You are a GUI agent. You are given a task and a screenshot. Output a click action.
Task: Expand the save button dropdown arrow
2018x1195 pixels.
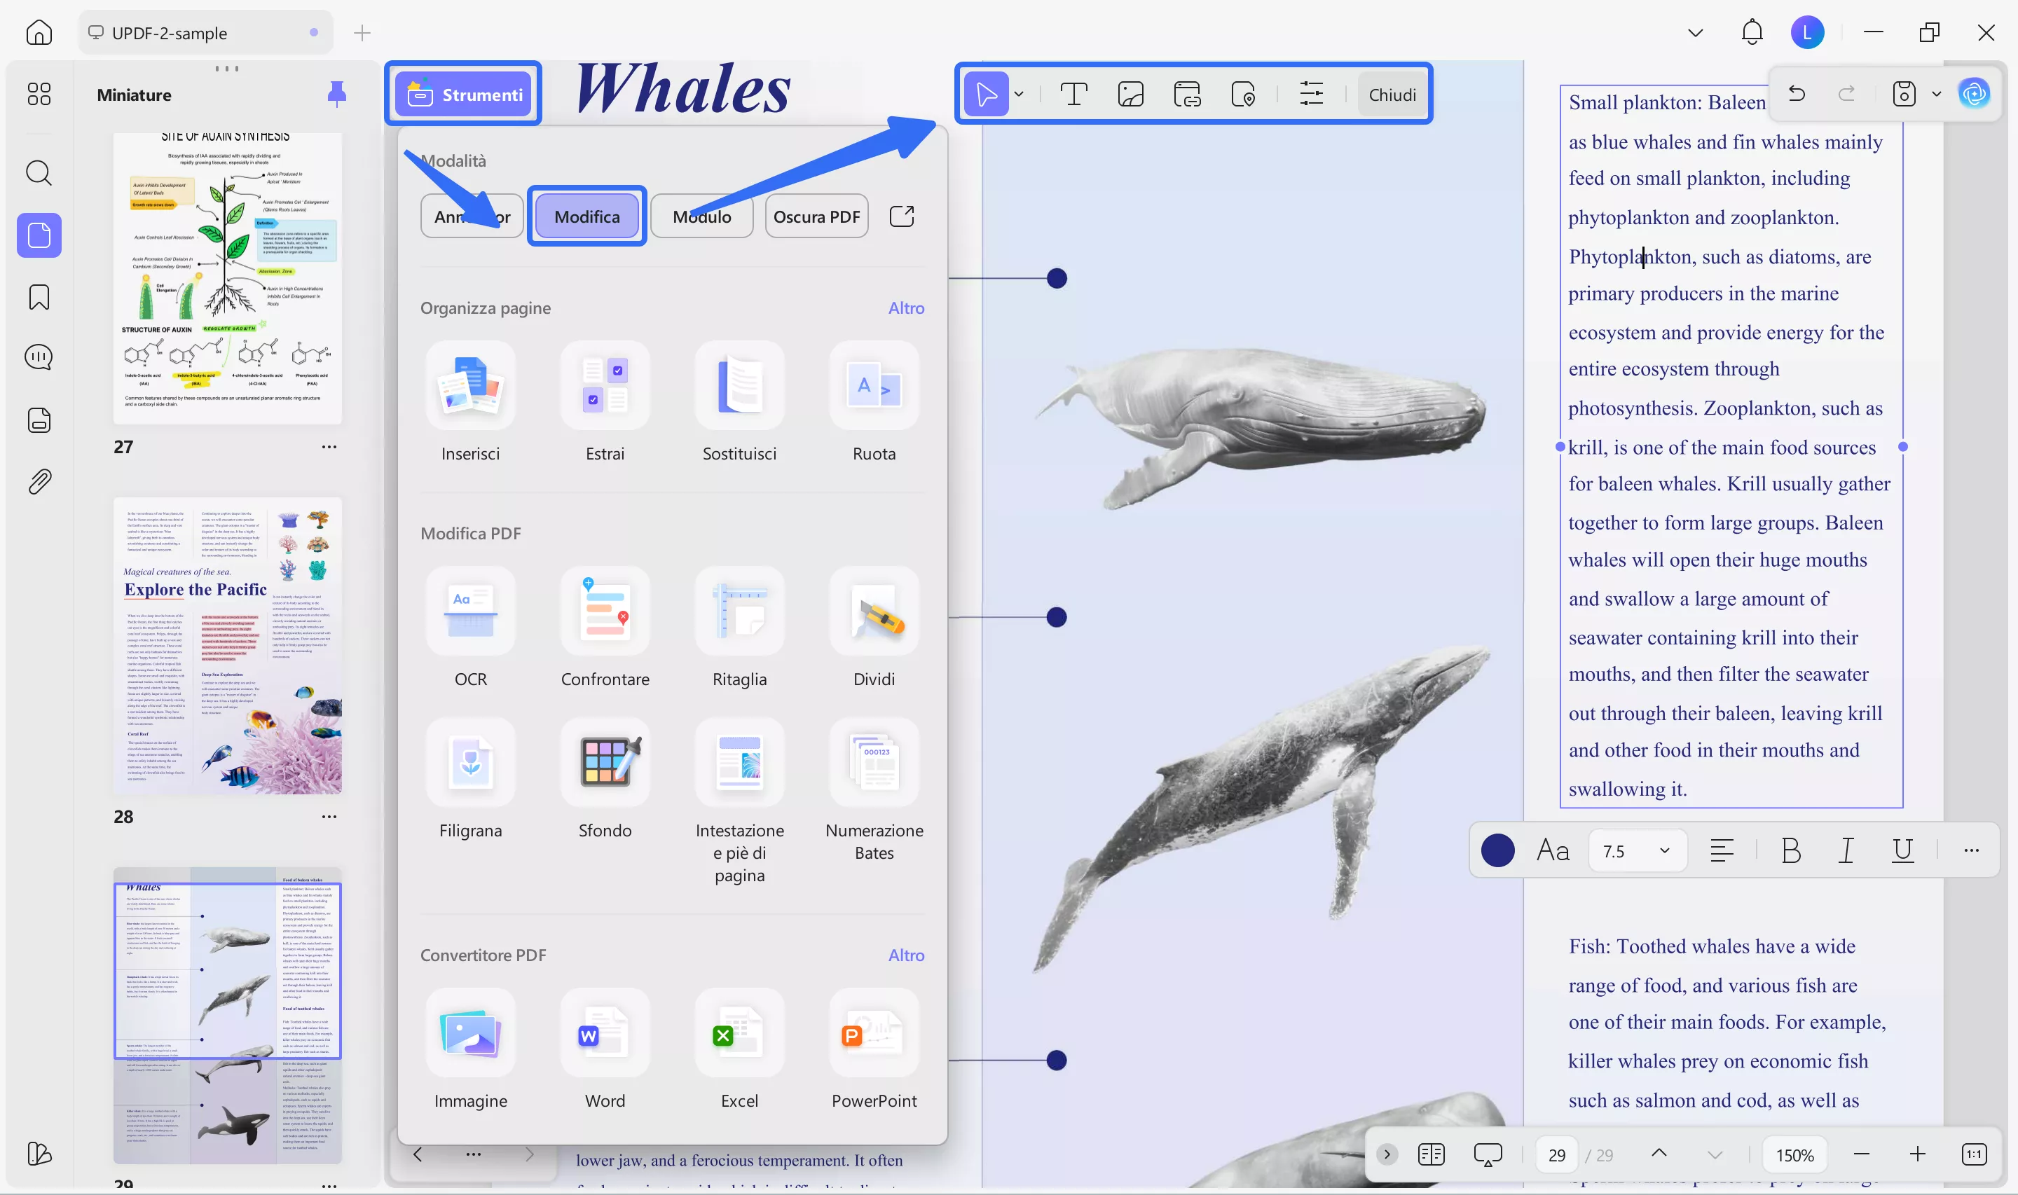[1937, 93]
